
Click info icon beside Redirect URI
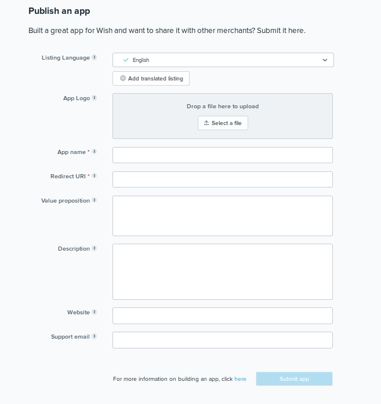(95, 176)
